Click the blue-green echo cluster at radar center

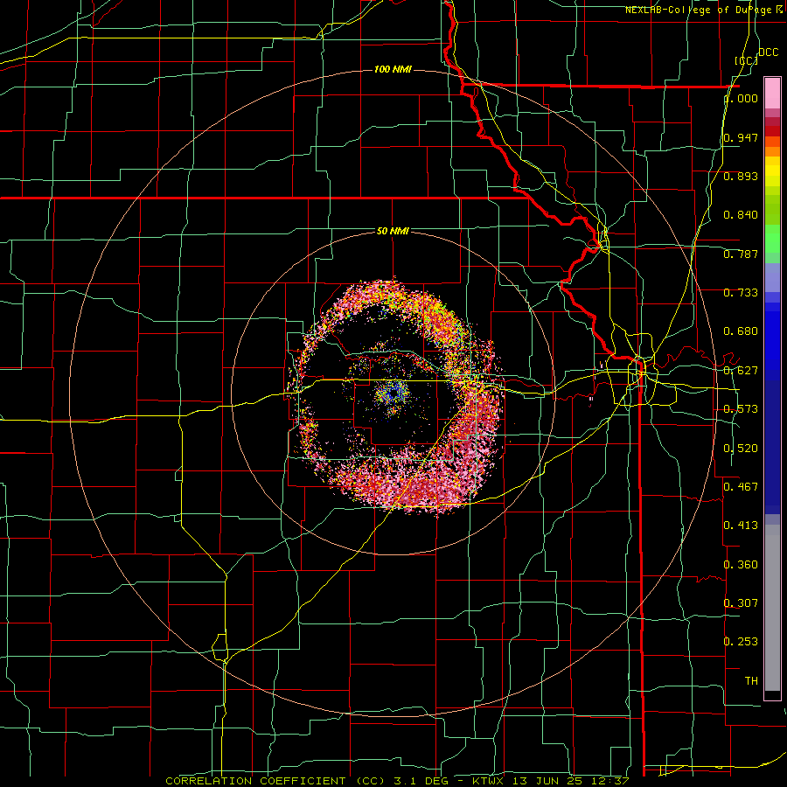click(393, 393)
